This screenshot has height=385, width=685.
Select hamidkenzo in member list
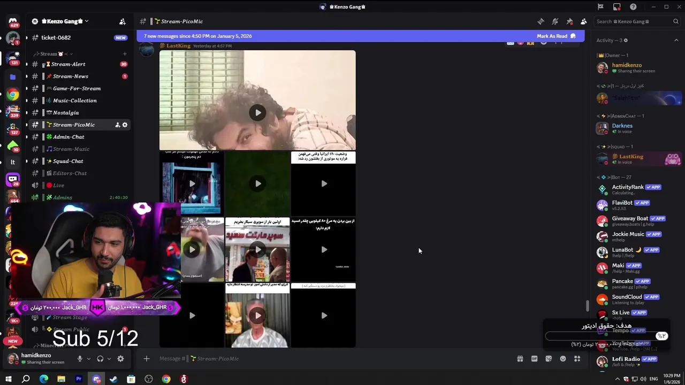click(639, 68)
